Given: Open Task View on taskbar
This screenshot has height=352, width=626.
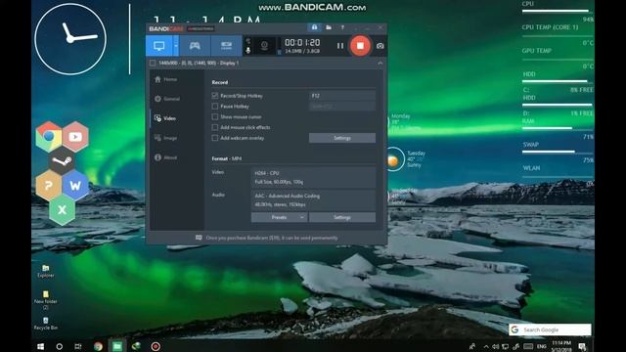Looking at the screenshot, I should point(78,346).
